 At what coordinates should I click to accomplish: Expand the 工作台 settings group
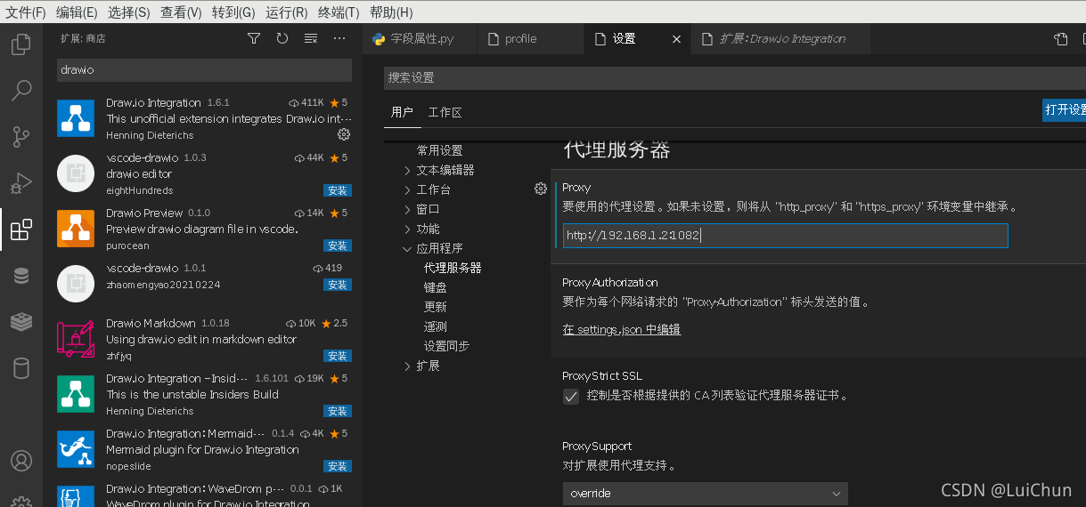(427, 189)
